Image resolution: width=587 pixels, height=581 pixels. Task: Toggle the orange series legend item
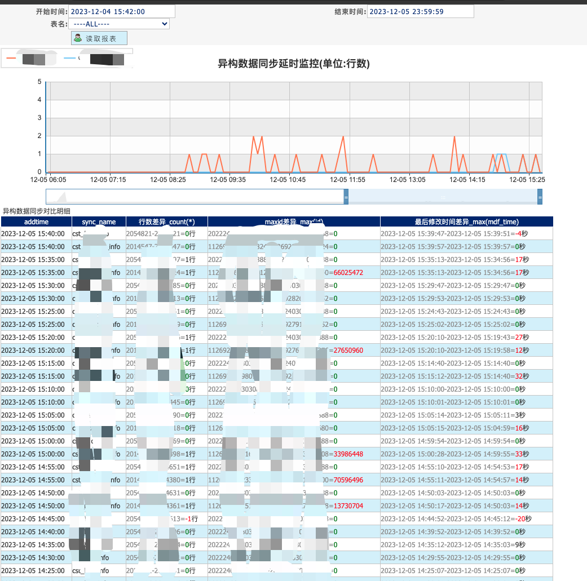coord(29,59)
